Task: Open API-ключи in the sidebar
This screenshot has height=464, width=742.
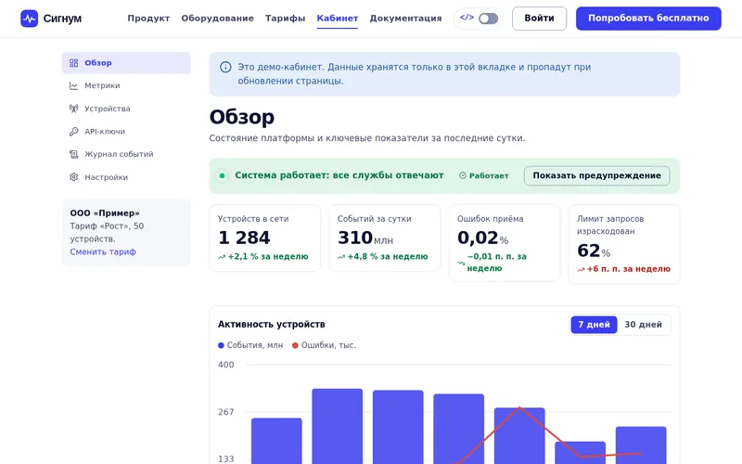Action: (126, 132)
